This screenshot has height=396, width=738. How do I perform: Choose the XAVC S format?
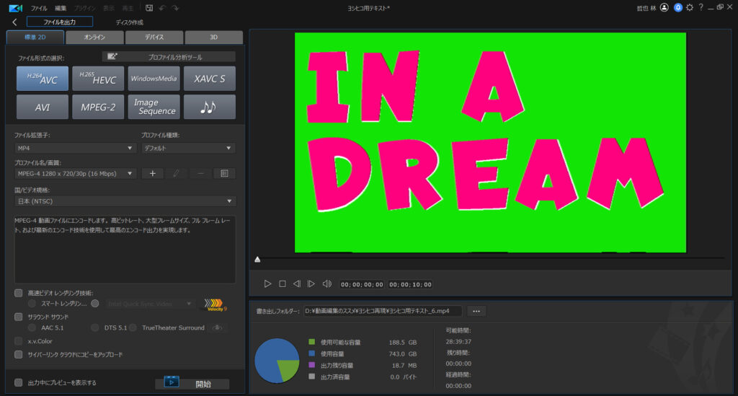(210, 78)
